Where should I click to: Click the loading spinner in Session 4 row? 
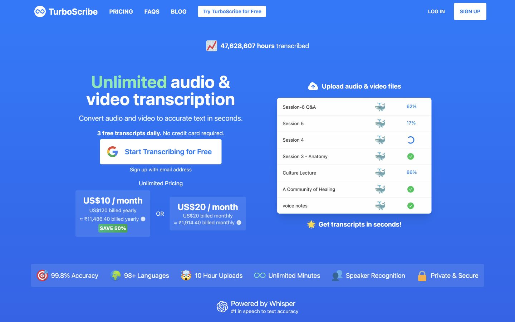pos(411,140)
